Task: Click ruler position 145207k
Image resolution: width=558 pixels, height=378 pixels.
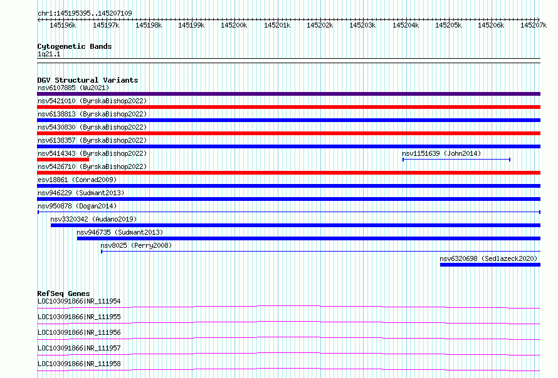Action: click(x=534, y=25)
